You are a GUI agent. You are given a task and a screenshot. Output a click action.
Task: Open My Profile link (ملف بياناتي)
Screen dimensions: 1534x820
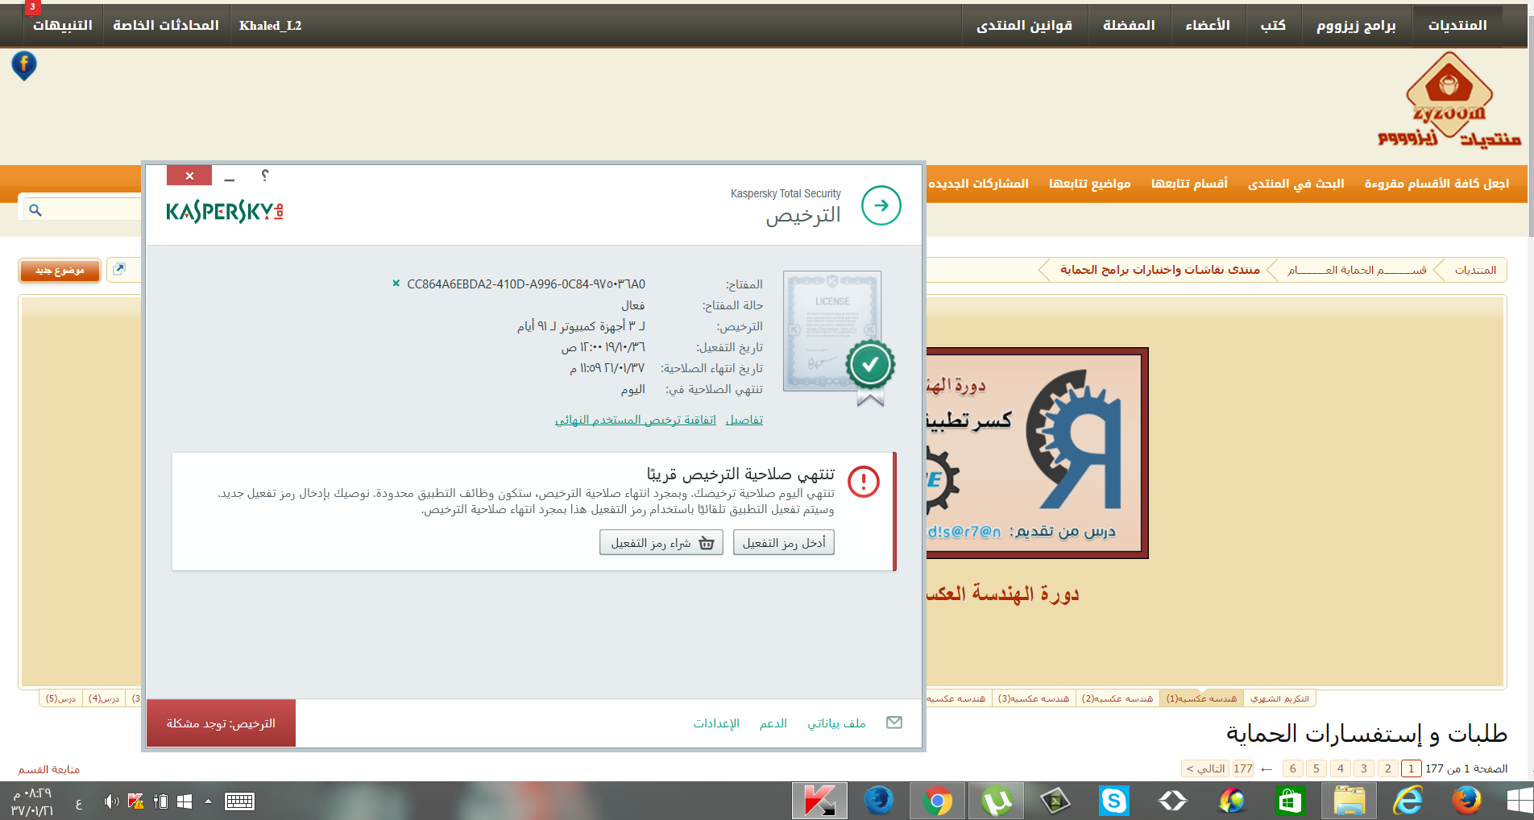(836, 723)
